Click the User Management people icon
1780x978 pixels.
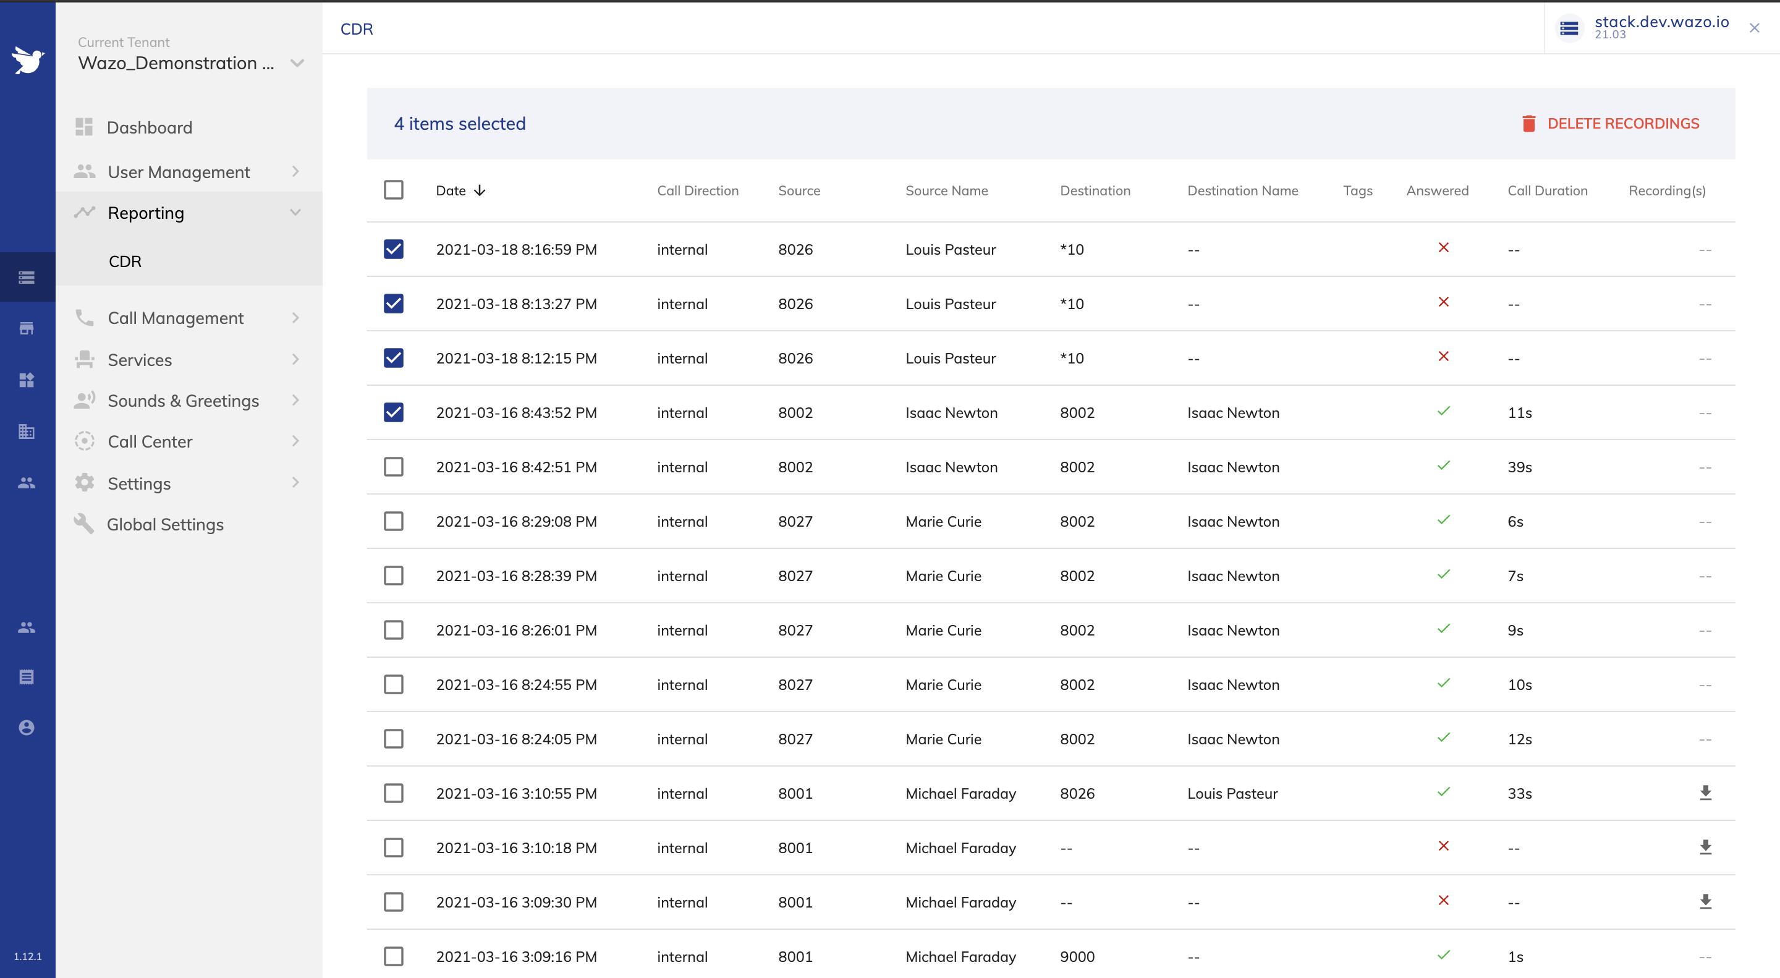pos(84,171)
